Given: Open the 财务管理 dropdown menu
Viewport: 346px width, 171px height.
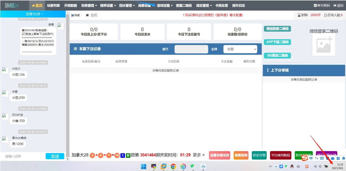Looking at the screenshot, I should click(x=89, y=6).
